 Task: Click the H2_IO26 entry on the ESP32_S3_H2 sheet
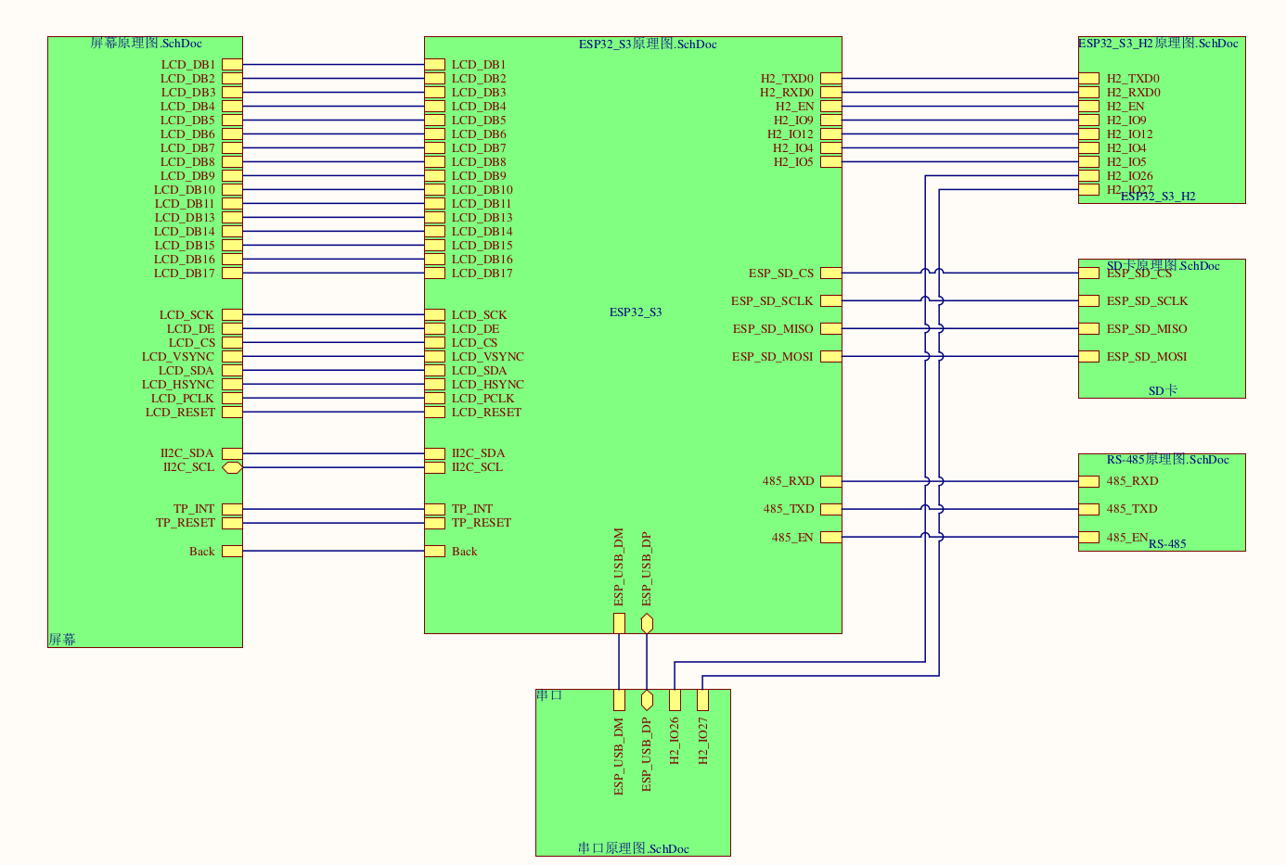(x=1089, y=176)
